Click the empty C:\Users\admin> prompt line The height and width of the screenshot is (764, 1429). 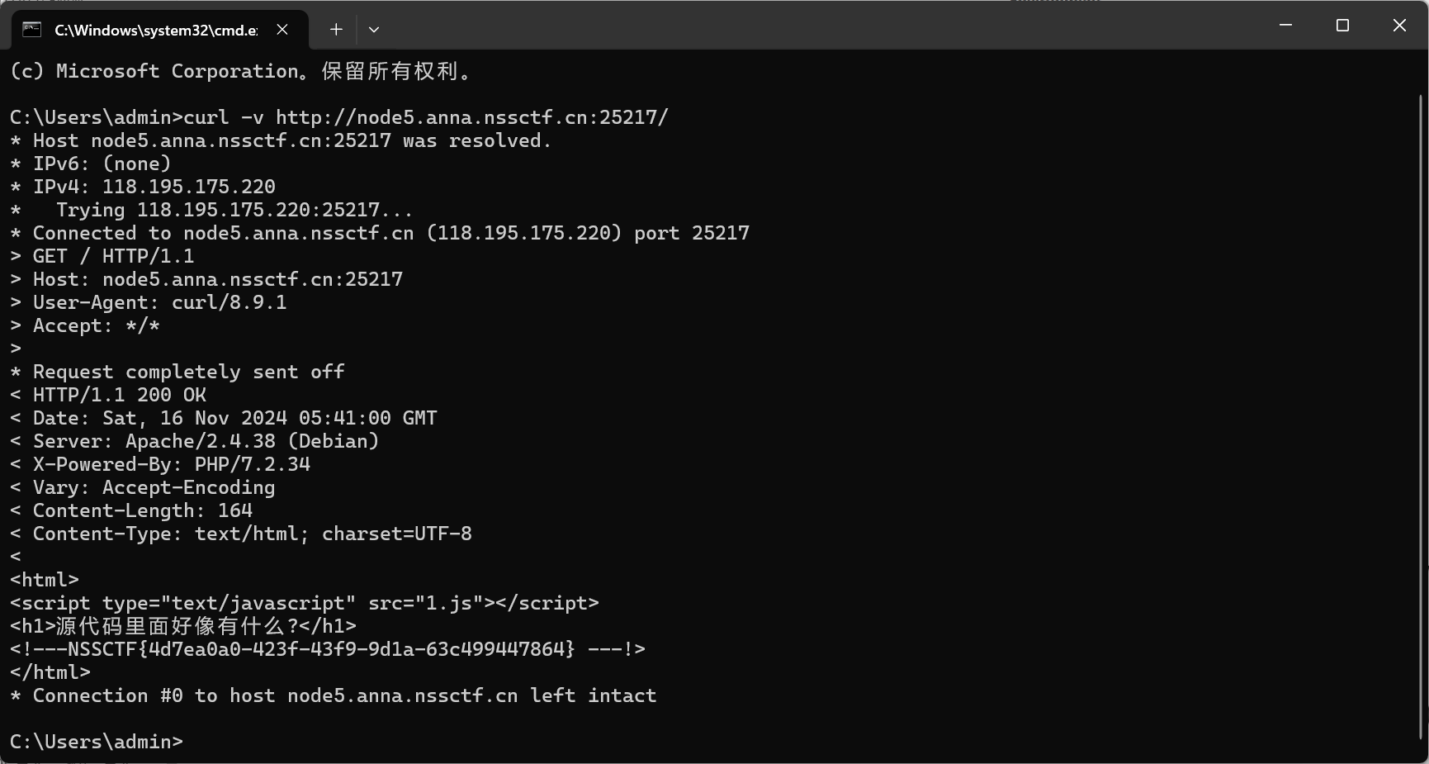coord(97,742)
